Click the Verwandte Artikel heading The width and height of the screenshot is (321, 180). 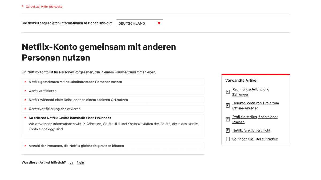pyautogui.click(x=241, y=80)
